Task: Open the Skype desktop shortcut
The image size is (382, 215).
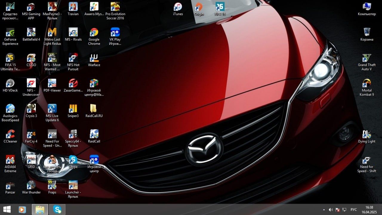Action: click(x=73, y=161)
